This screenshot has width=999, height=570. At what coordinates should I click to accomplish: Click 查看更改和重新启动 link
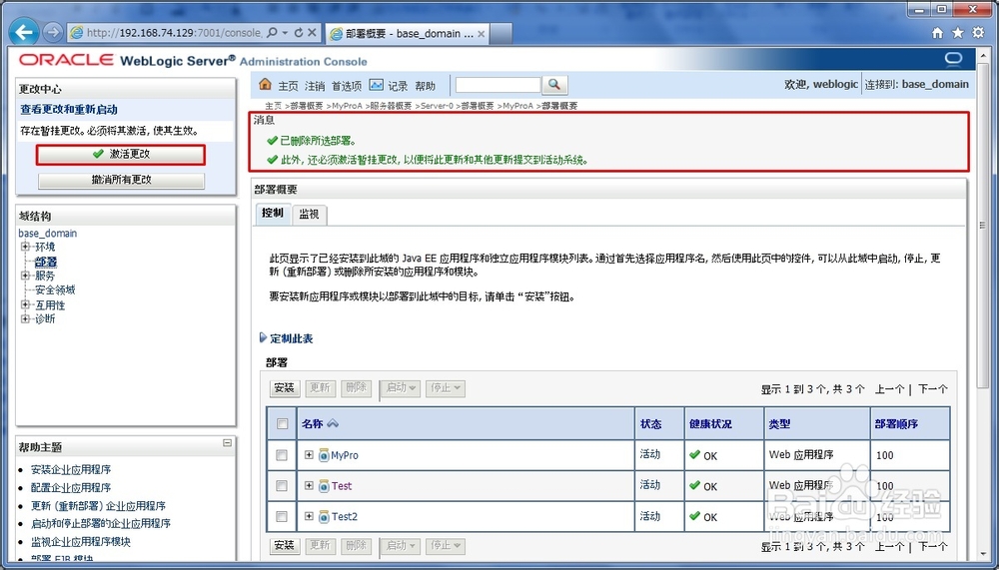pos(69,110)
